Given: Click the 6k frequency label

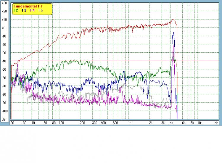Looking at the screenshot, I should point(184,123).
